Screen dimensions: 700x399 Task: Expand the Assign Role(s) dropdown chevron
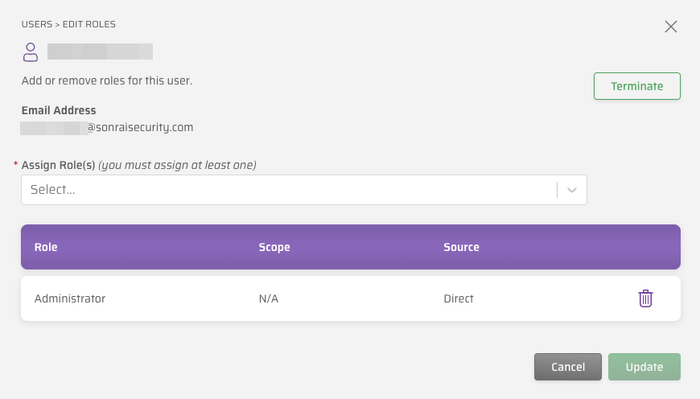coord(572,191)
